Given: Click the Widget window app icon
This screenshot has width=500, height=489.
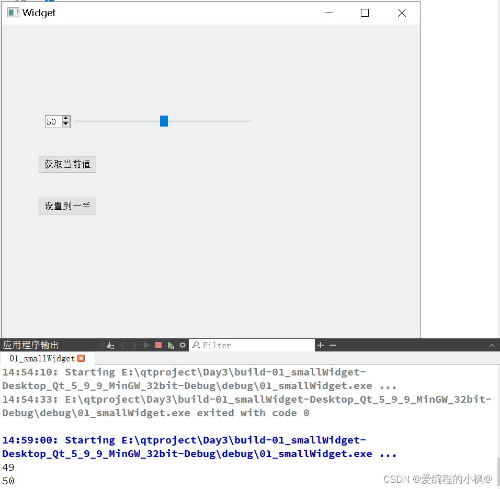Looking at the screenshot, I should pos(13,13).
